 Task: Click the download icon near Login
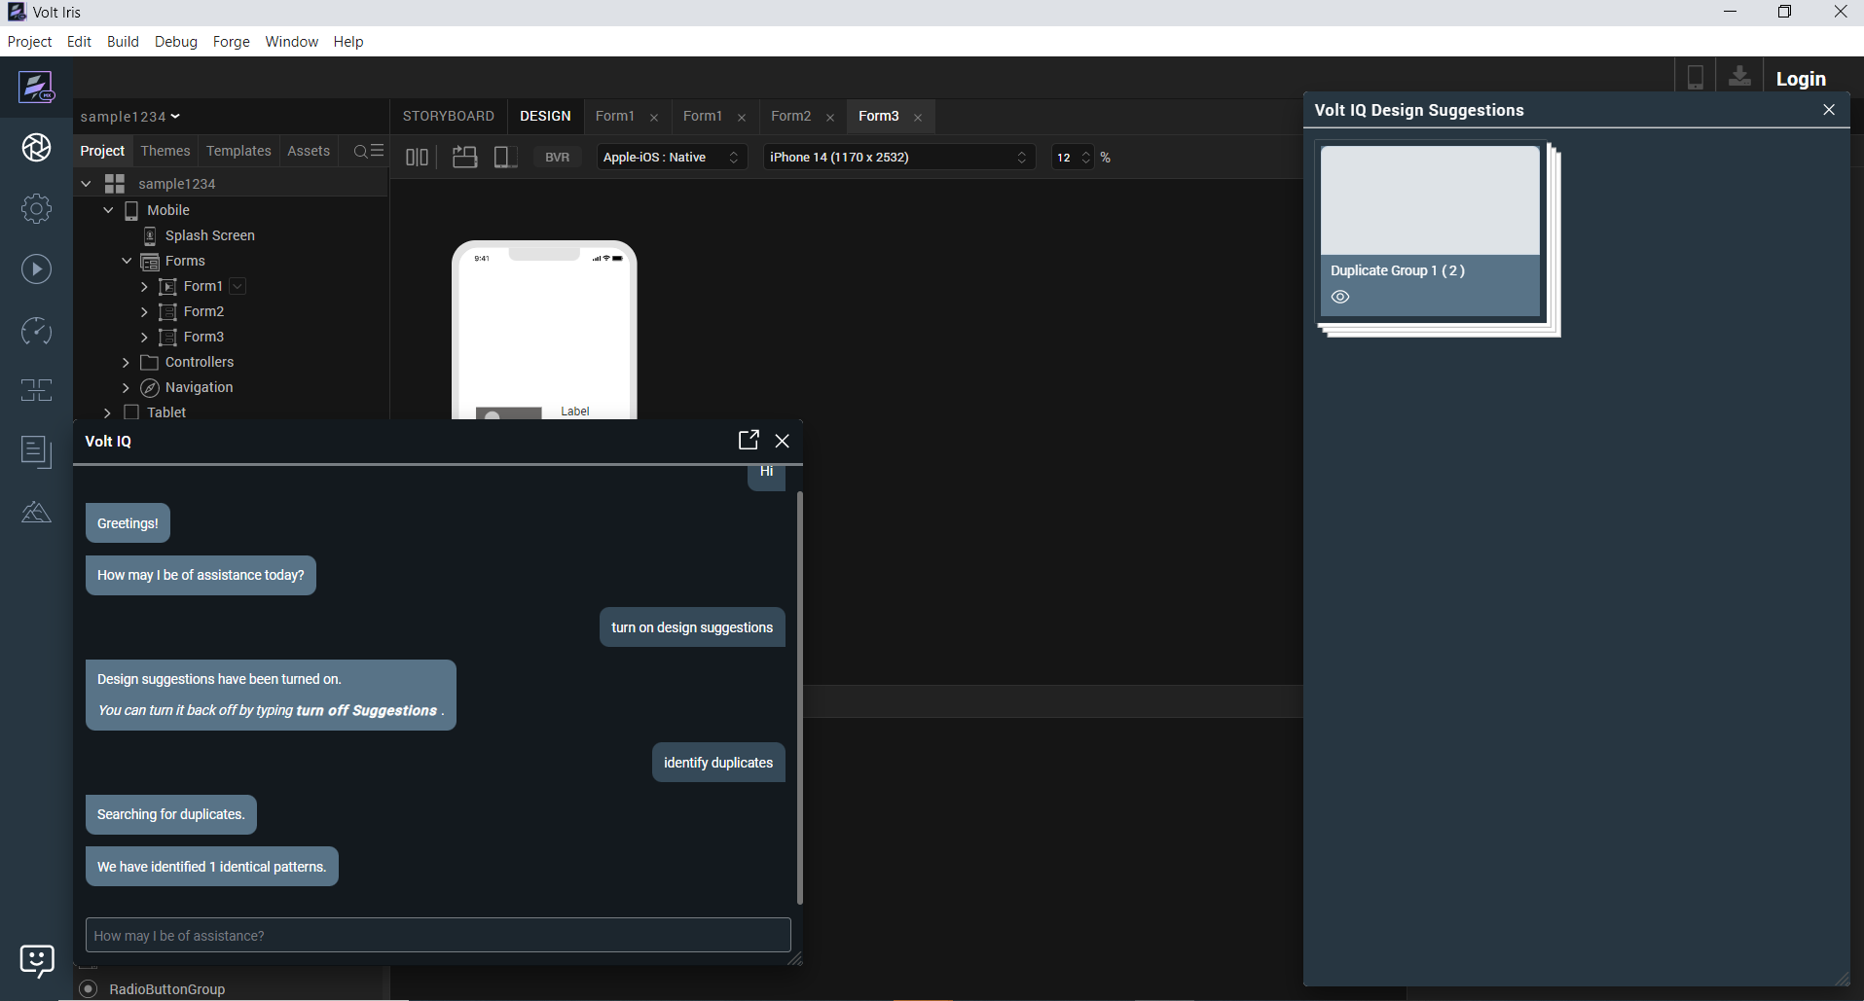tap(1739, 78)
